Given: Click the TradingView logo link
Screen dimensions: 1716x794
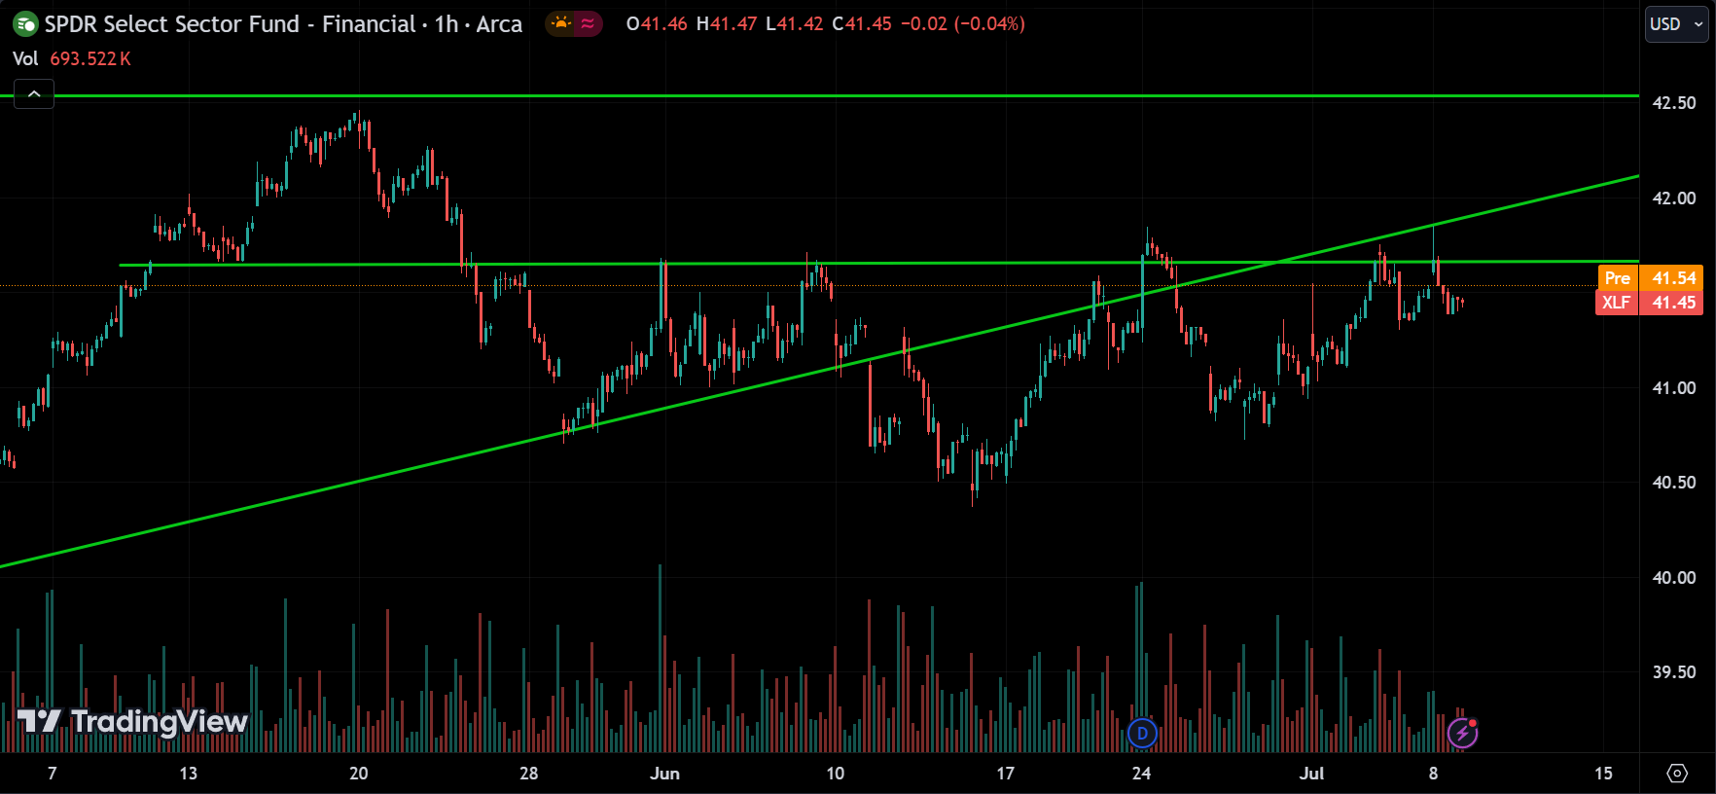Looking at the screenshot, I should pos(133,721).
